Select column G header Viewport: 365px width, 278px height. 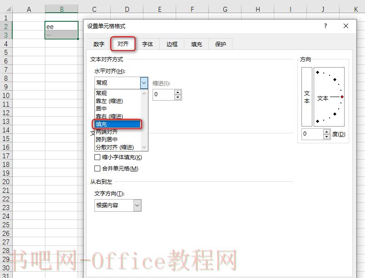tap(225, 10)
